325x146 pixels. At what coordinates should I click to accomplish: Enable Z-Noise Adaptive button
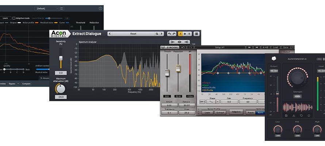point(236,112)
